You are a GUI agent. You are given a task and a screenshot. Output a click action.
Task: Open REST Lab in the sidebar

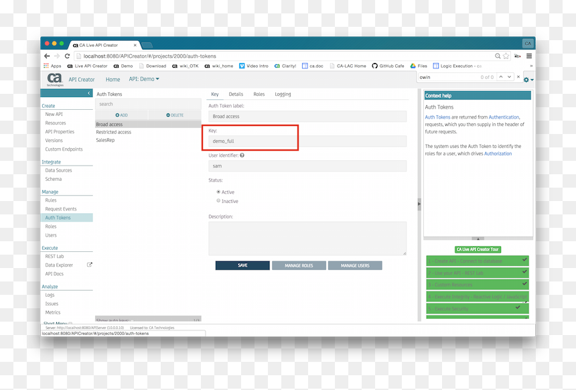click(x=54, y=256)
